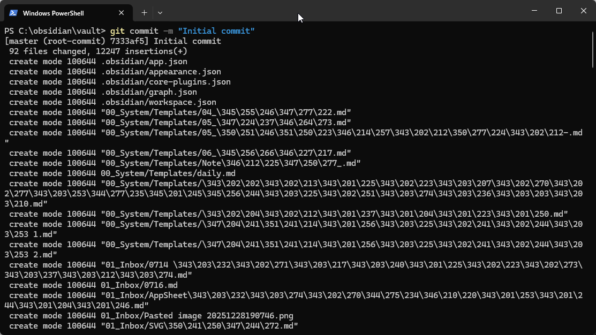Click the 00_System/Templates/daily.md entry
This screenshot has width=596, height=335.
tap(168, 173)
